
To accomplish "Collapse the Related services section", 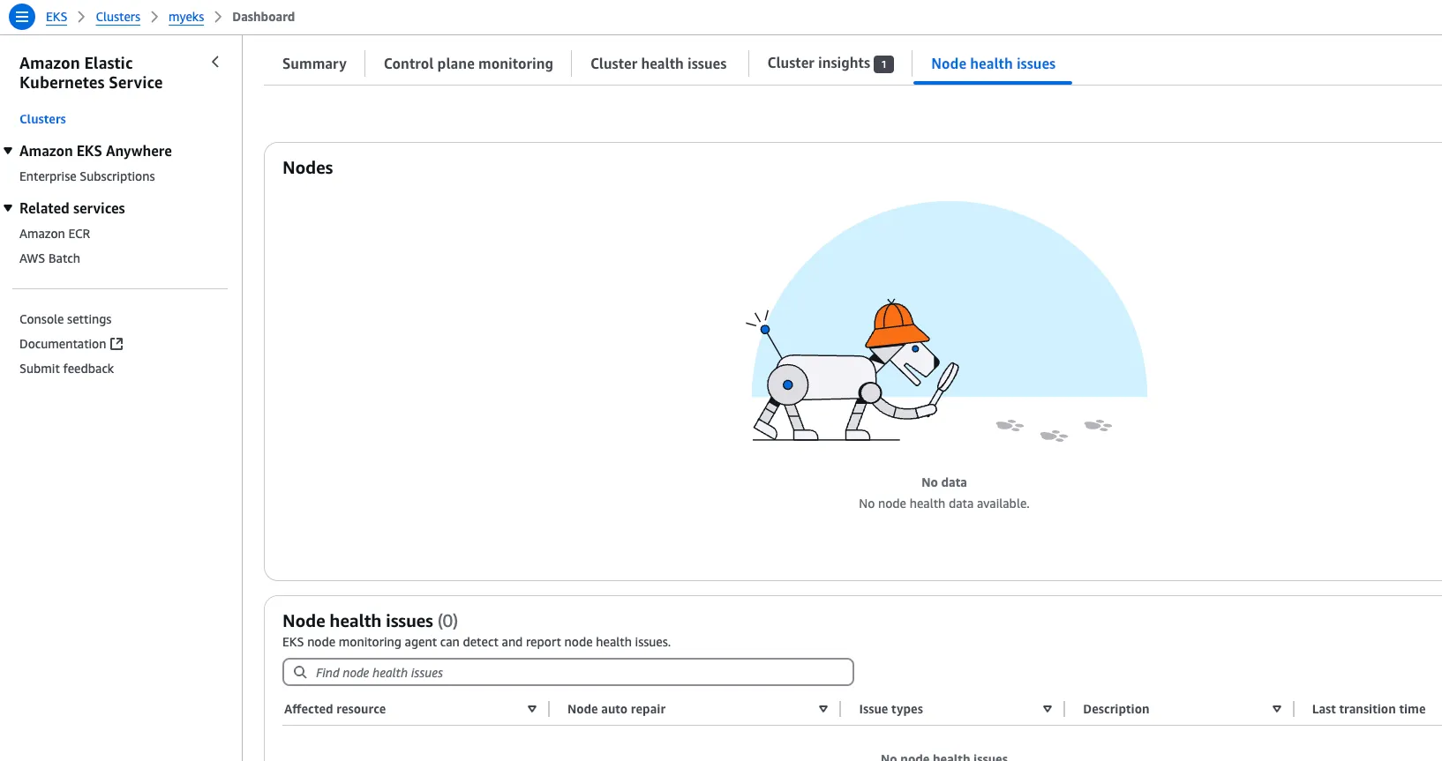I will (x=8, y=208).
